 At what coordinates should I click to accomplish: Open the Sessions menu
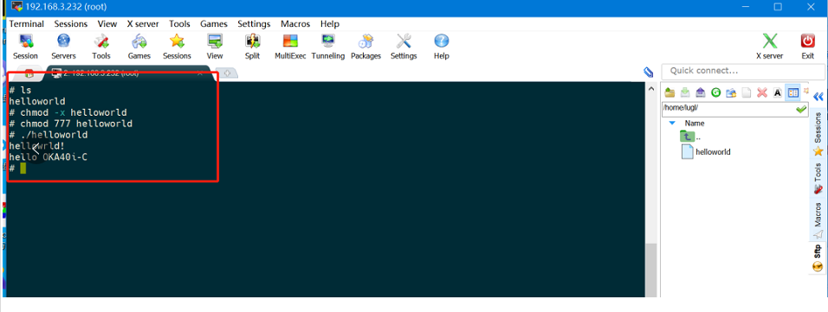pos(71,23)
